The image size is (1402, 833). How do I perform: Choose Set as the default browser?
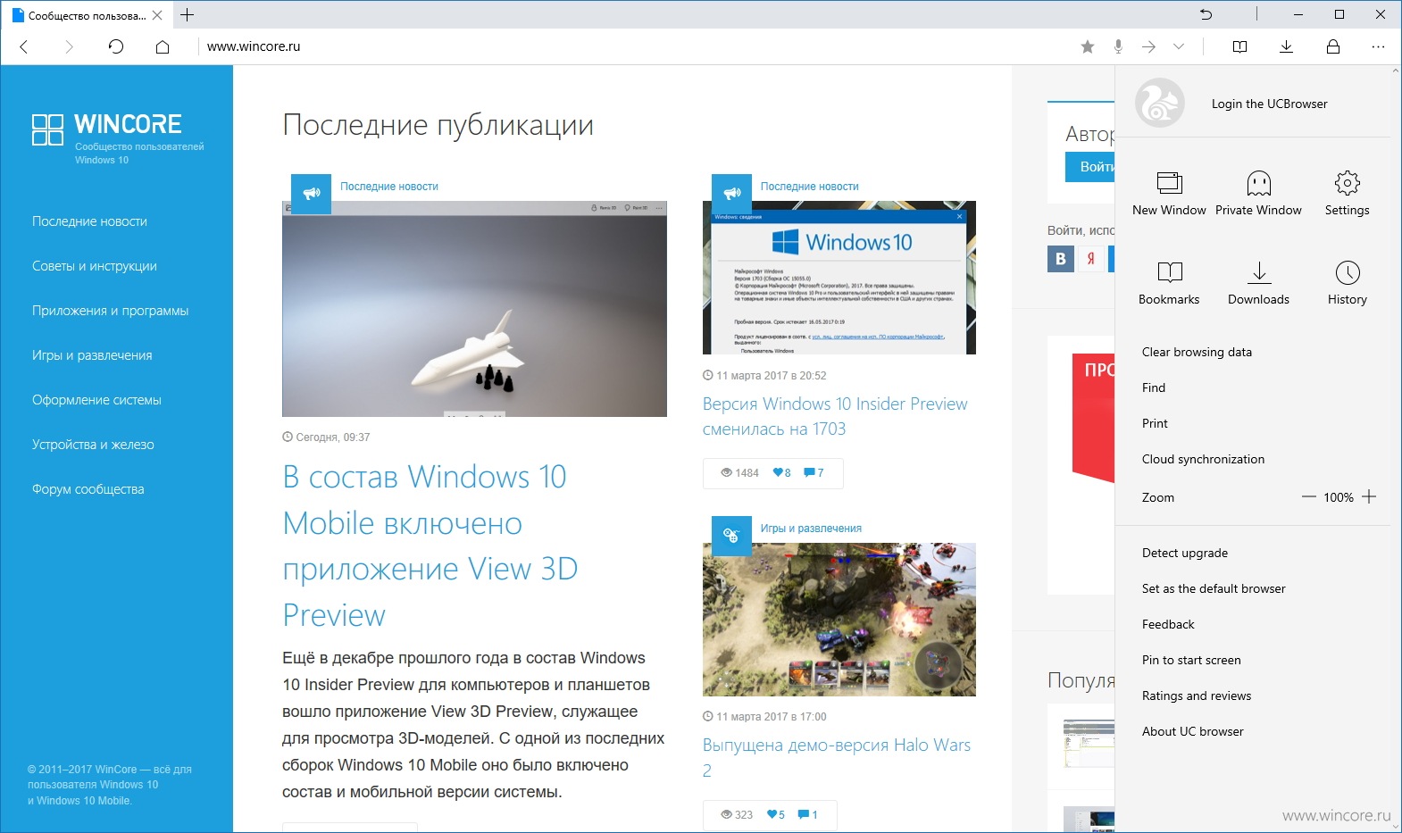pos(1214,588)
